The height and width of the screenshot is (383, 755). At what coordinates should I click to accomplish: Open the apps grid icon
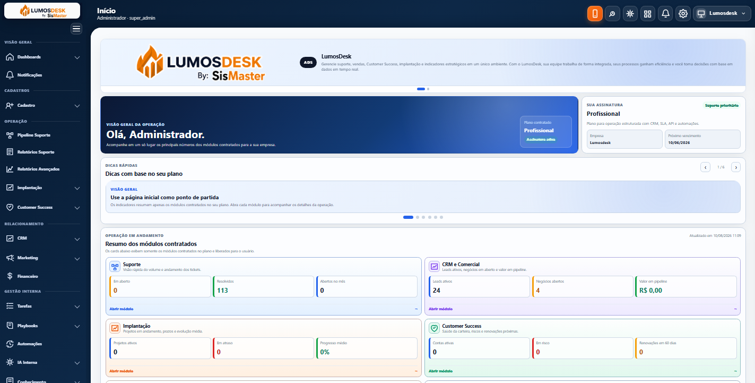click(647, 14)
